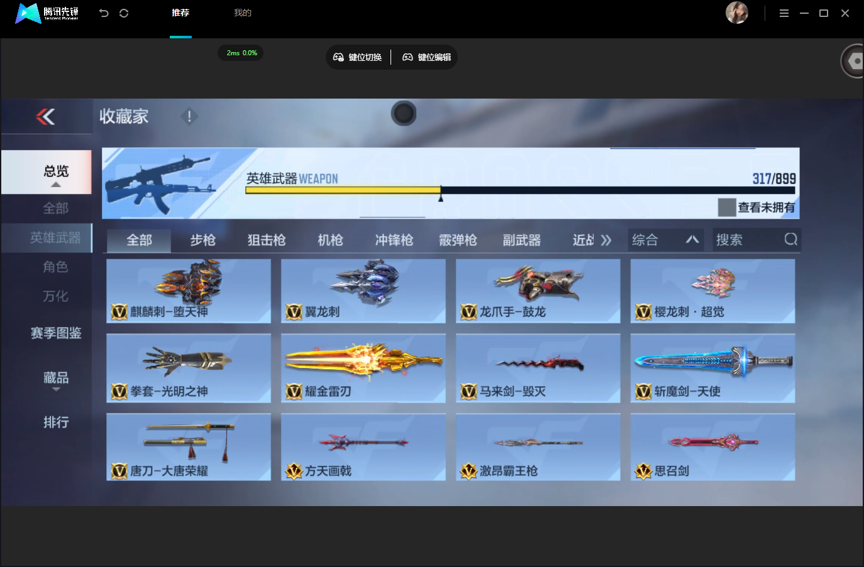Click the weapon collection progress bar
Screen dimensions: 864x567
coord(520,190)
